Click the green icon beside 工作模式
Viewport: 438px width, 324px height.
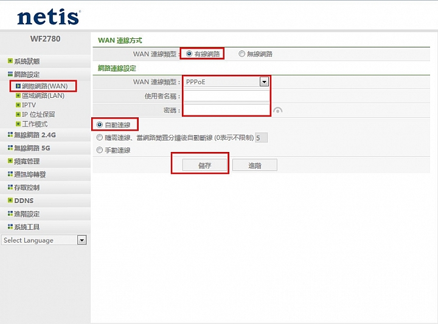[x=18, y=124]
